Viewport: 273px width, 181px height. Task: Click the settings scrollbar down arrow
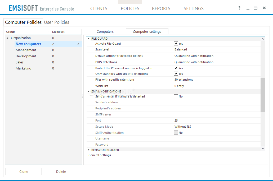263,148
